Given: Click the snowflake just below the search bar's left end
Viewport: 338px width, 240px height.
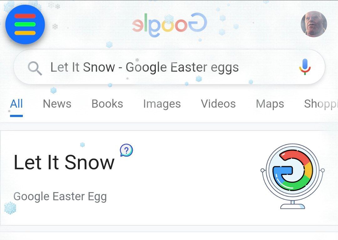Looking at the screenshot, I should (x=54, y=90).
